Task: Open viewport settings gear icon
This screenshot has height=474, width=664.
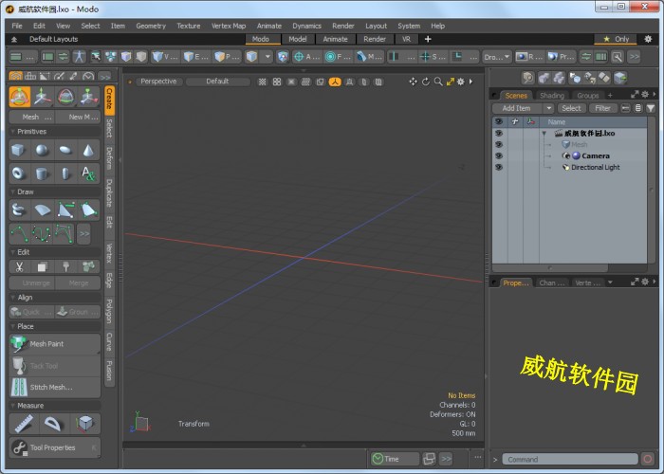Action: click(x=461, y=82)
